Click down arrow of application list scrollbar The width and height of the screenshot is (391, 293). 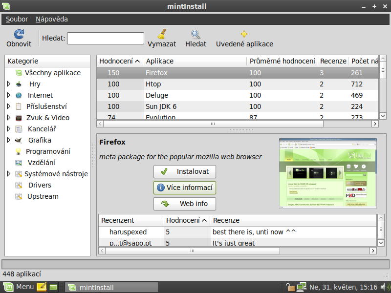tap(383, 116)
